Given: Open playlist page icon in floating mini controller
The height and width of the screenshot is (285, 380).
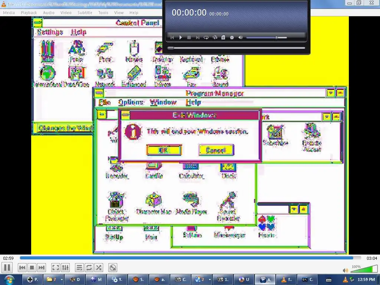Looking at the screenshot, I should 223,37.
